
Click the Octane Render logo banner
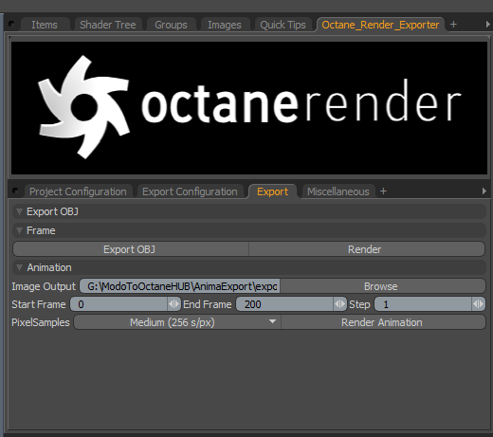(x=249, y=108)
